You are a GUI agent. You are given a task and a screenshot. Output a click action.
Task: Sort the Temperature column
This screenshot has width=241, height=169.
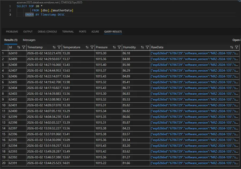[x=87, y=47]
